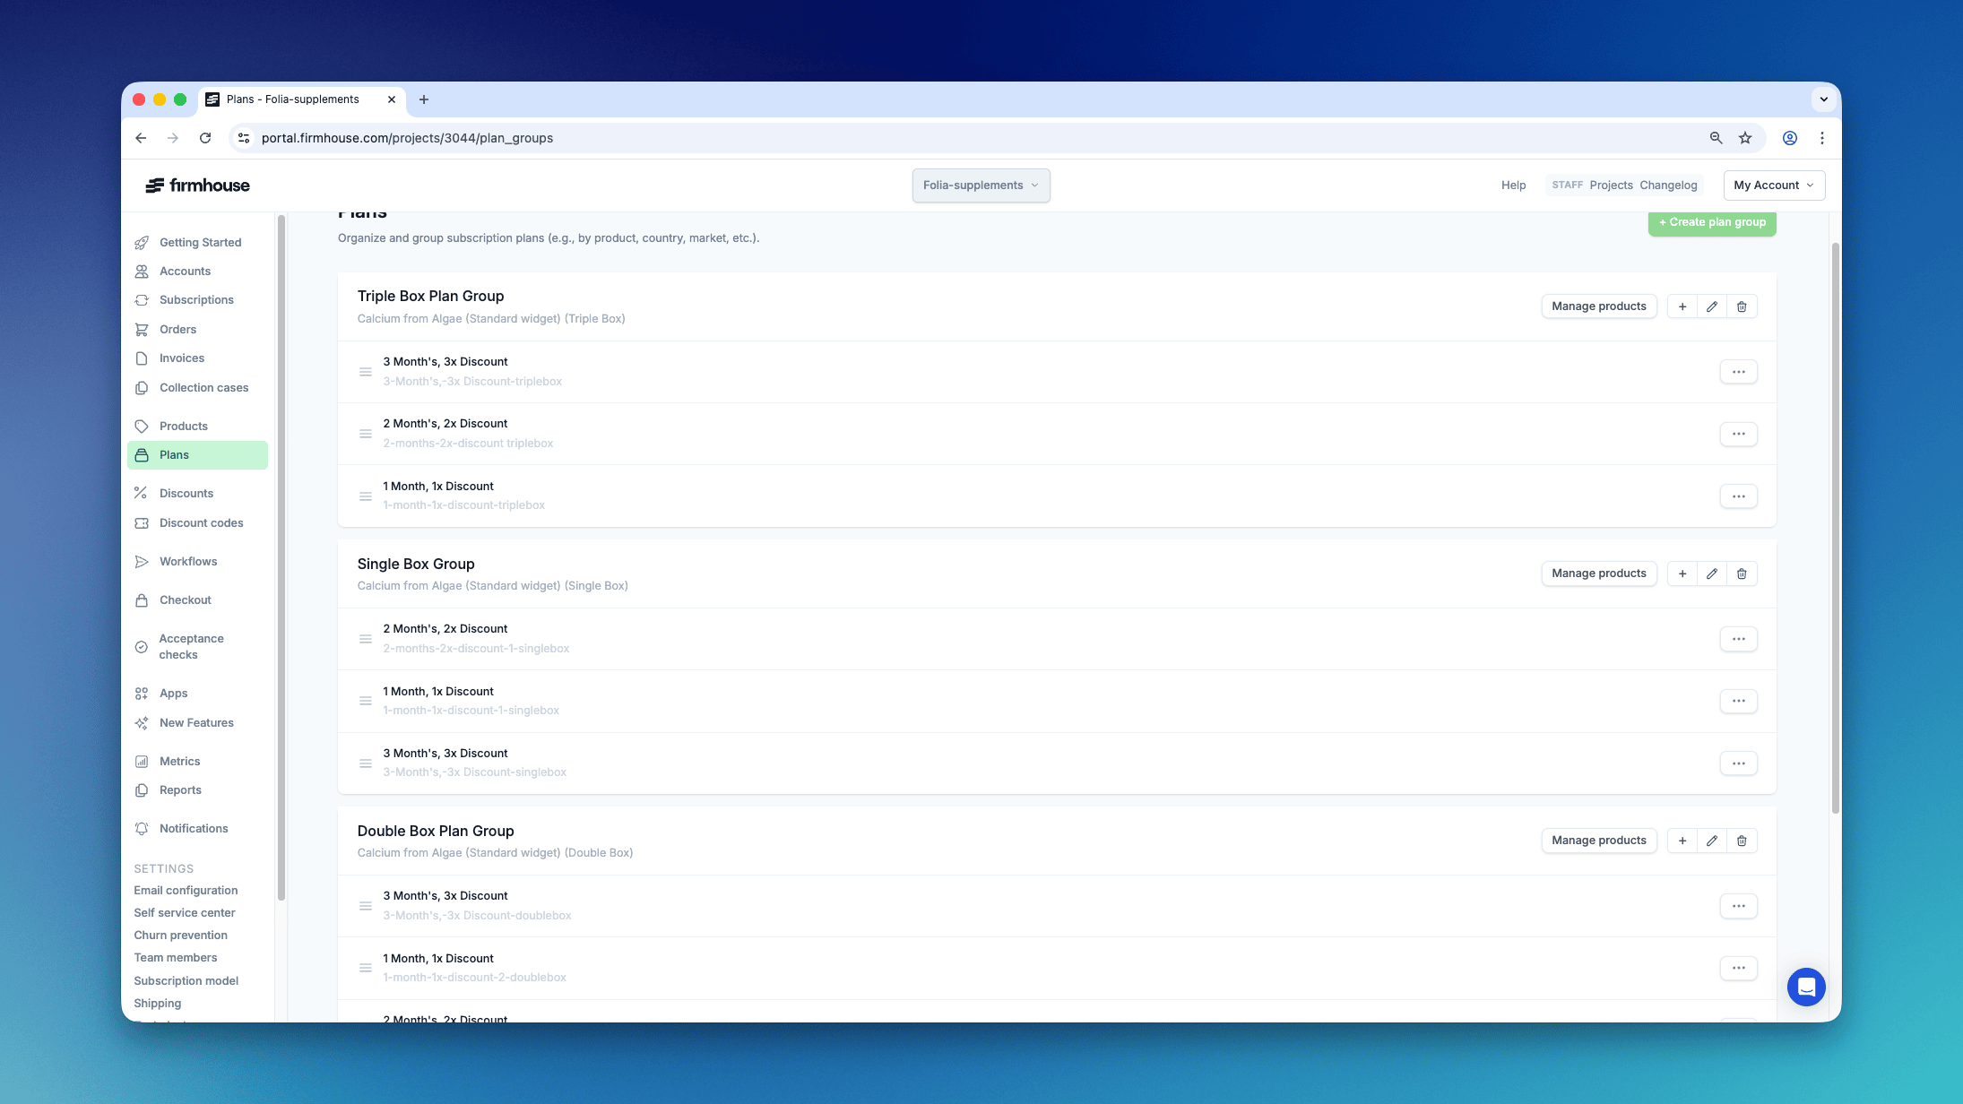Viewport: 1963px width, 1104px height.
Task: Add plan to Triple Box Plan Group
Action: click(x=1682, y=306)
